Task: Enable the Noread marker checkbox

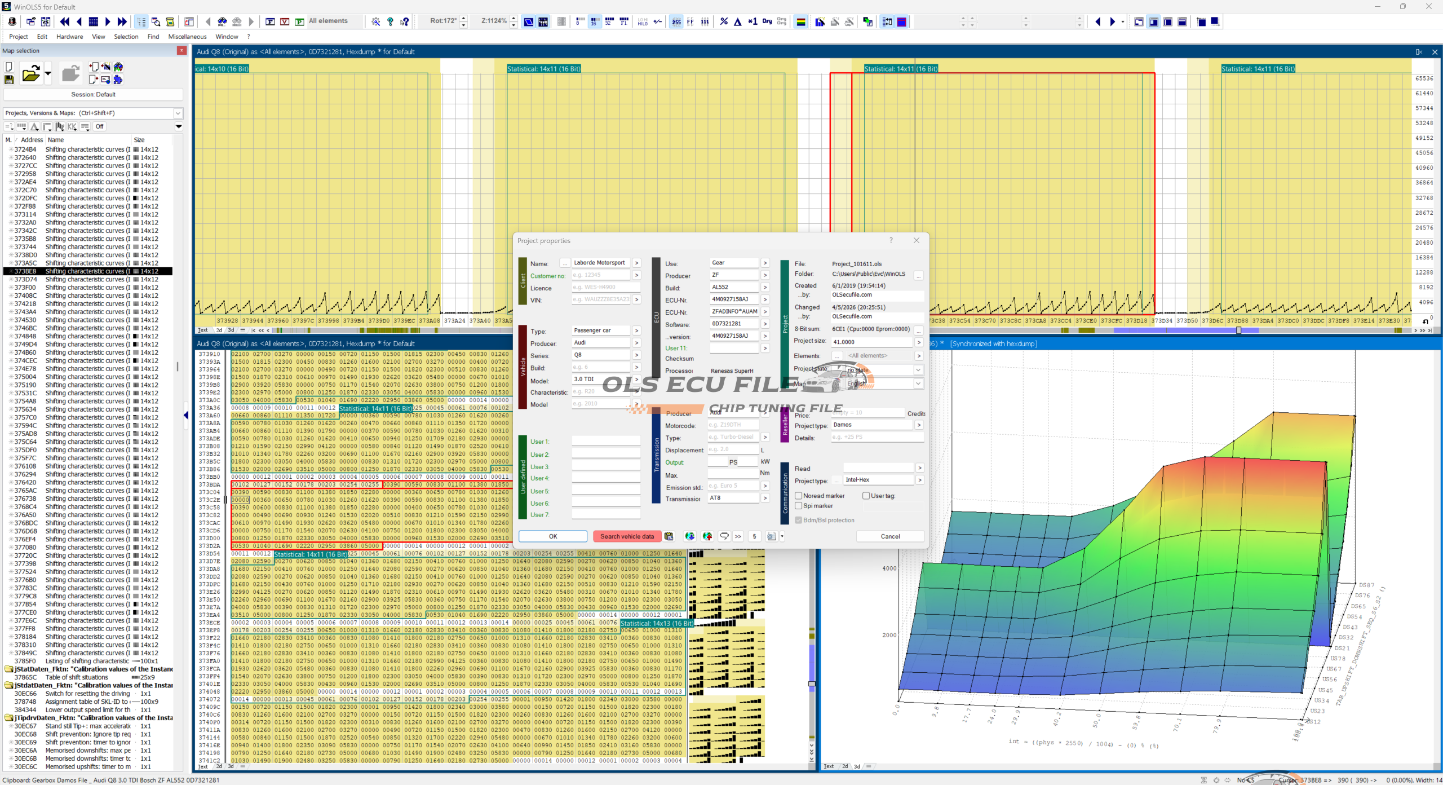Action: click(x=799, y=496)
